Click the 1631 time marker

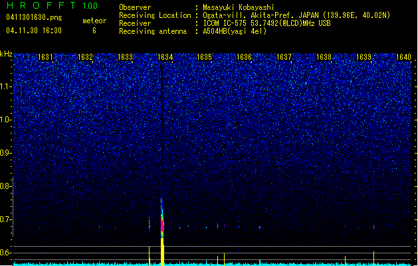[x=45, y=57]
